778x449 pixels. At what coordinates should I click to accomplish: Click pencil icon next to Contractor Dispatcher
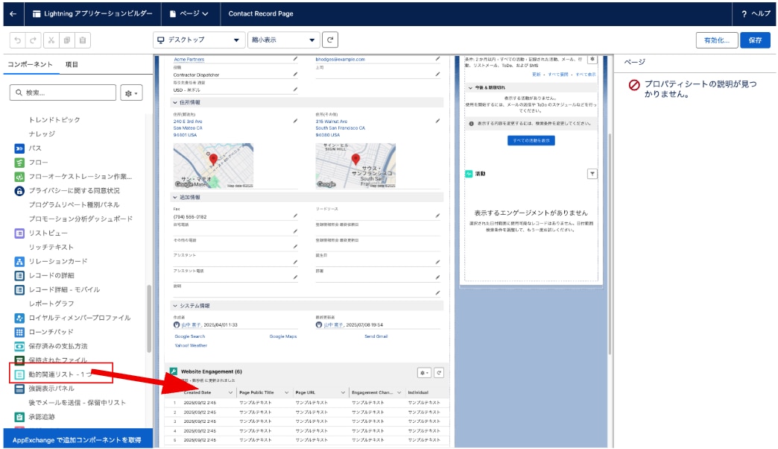295,75
